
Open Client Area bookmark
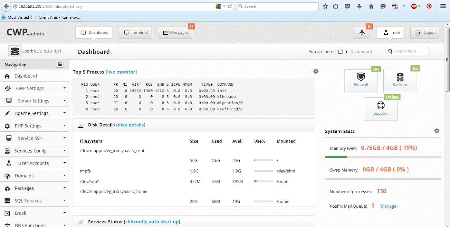56,17
